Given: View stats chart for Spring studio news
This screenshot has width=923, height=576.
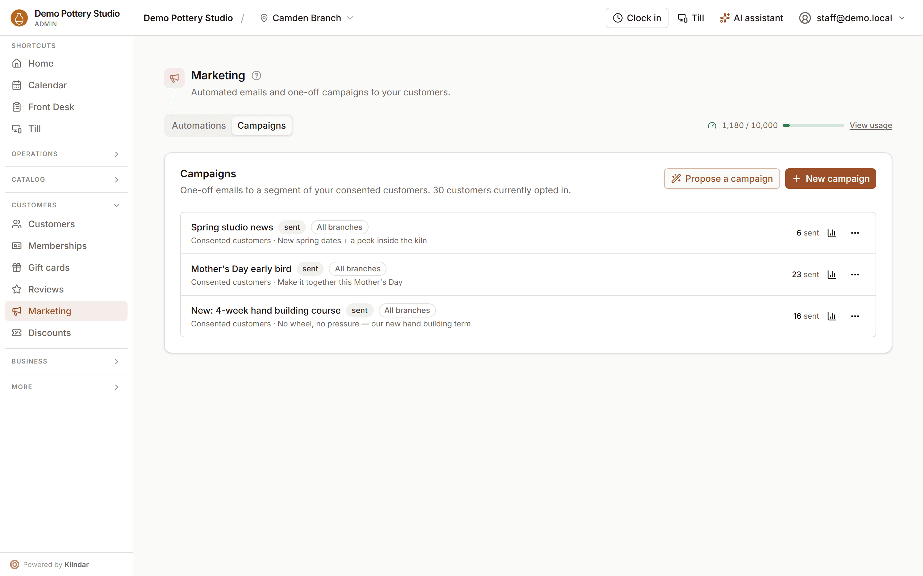Looking at the screenshot, I should point(832,233).
